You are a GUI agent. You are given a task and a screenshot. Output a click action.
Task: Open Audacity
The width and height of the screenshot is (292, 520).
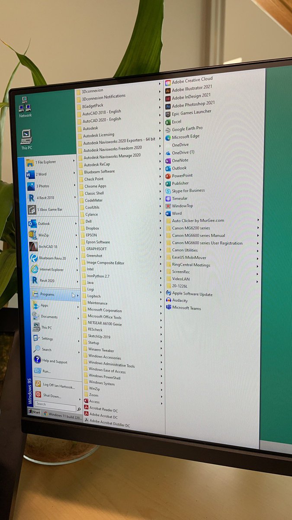coord(177,300)
